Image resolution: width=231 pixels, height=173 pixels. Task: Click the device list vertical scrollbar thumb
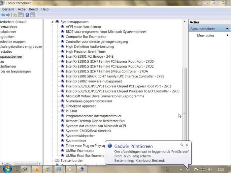pos(184,113)
